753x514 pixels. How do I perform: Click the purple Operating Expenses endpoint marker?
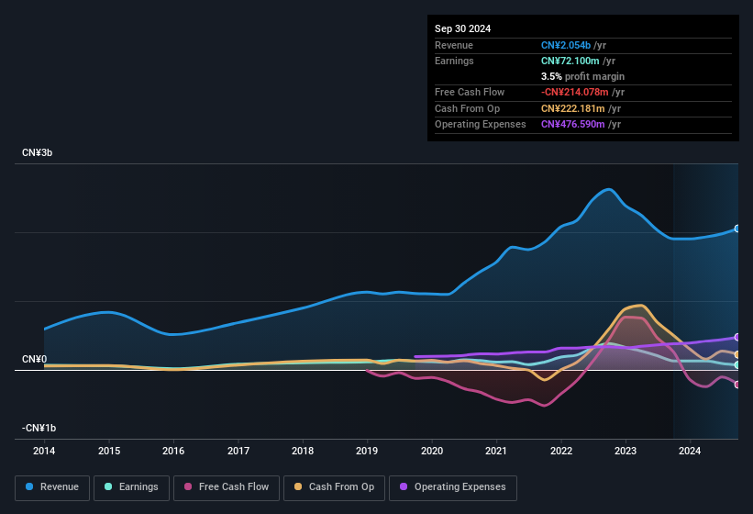(x=737, y=337)
